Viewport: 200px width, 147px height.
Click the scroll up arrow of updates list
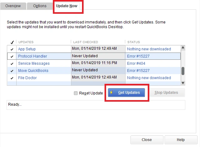click(183, 48)
